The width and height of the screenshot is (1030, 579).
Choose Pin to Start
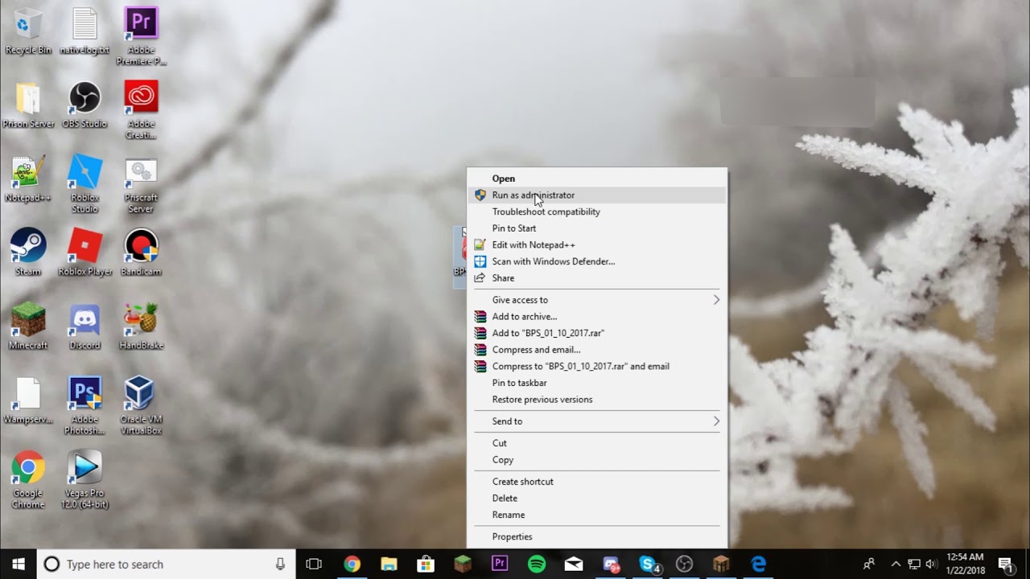pos(596,228)
